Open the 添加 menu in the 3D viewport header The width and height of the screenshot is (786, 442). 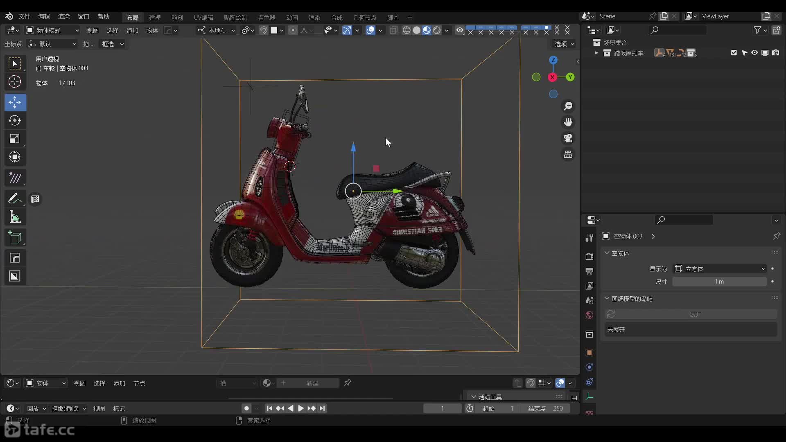click(132, 30)
